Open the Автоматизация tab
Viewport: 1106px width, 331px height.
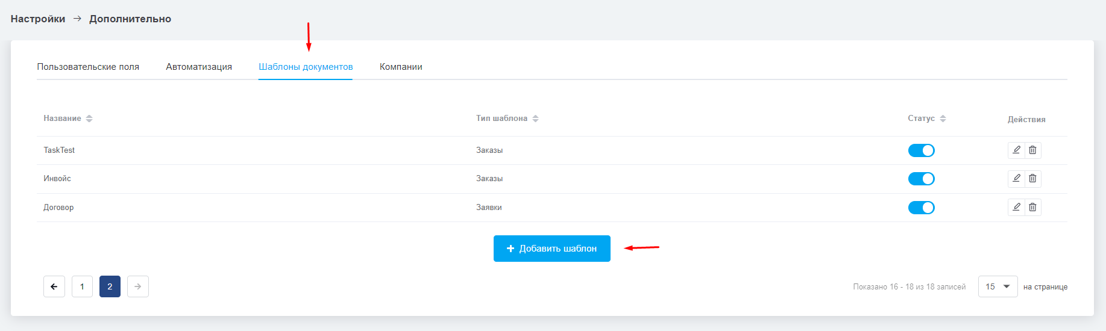click(x=199, y=67)
